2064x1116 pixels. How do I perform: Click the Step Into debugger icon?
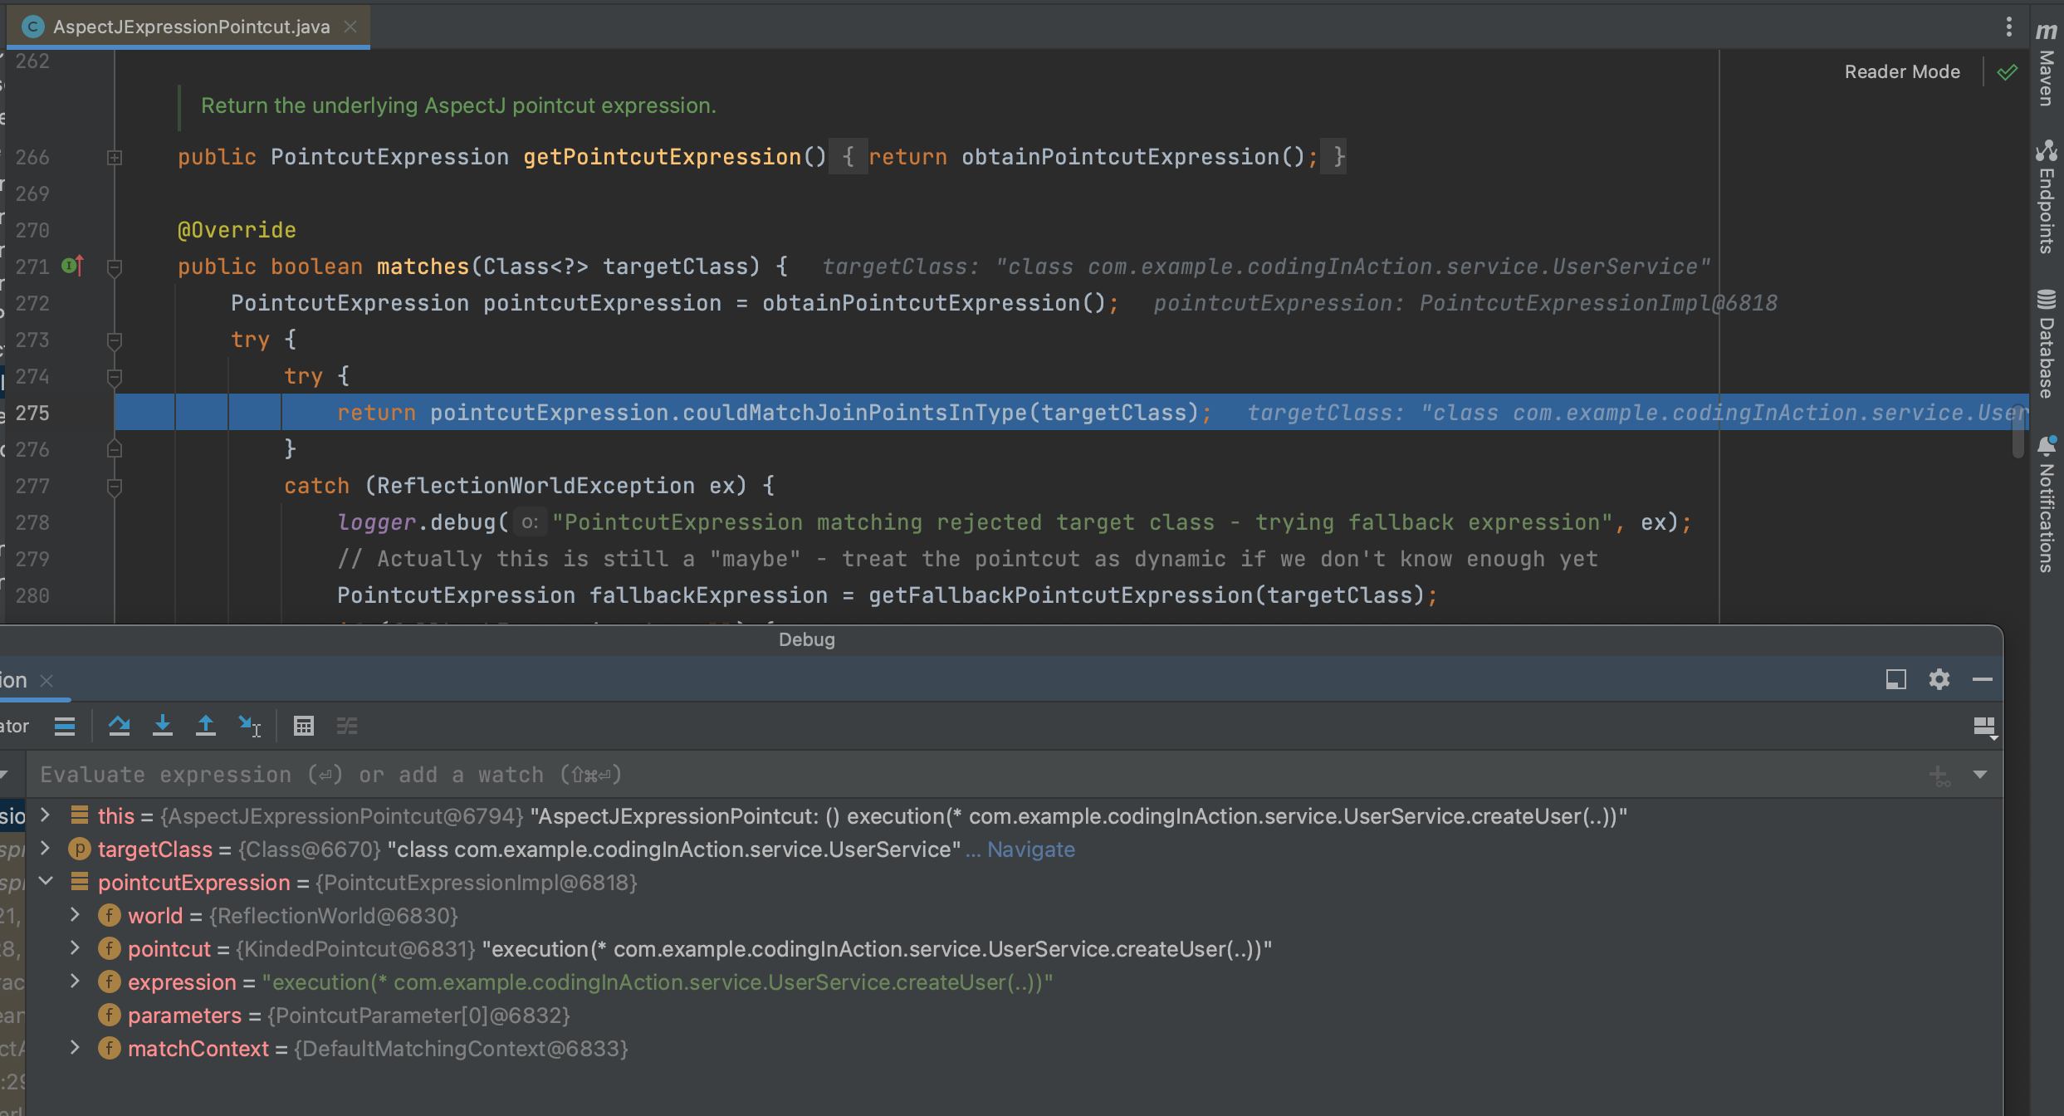[163, 726]
